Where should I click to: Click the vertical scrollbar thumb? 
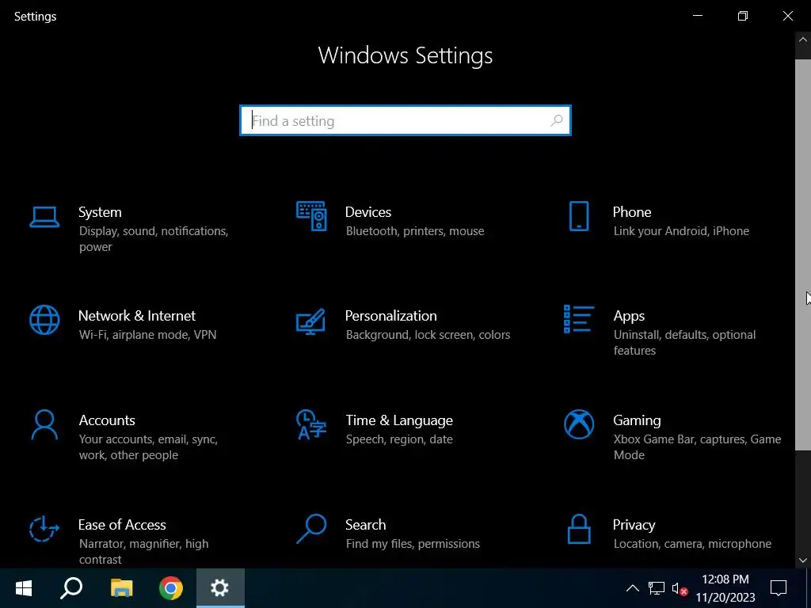[x=803, y=255]
